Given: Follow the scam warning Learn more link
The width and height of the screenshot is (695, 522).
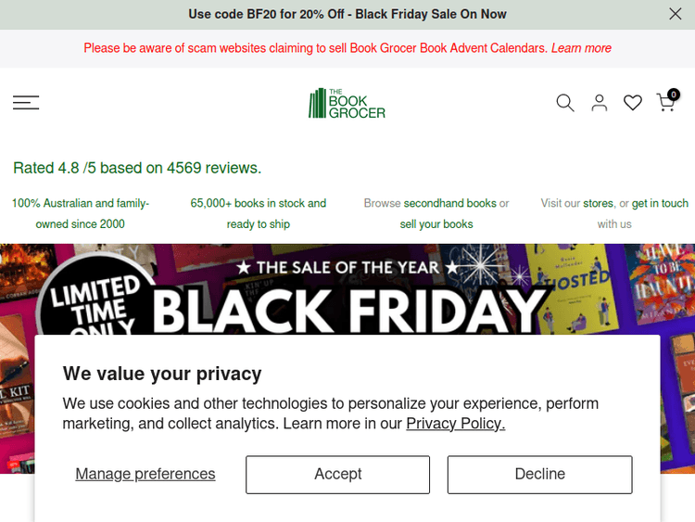Looking at the screenshot, I should coord(581,48).
